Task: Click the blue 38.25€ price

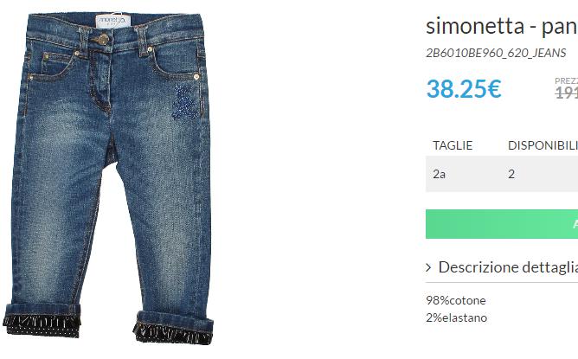Action: [x=464, y=89]
